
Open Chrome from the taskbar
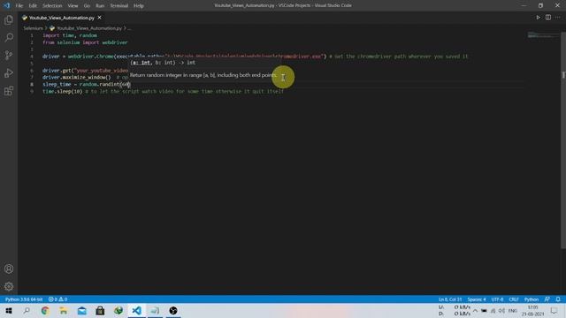point(45,311)
